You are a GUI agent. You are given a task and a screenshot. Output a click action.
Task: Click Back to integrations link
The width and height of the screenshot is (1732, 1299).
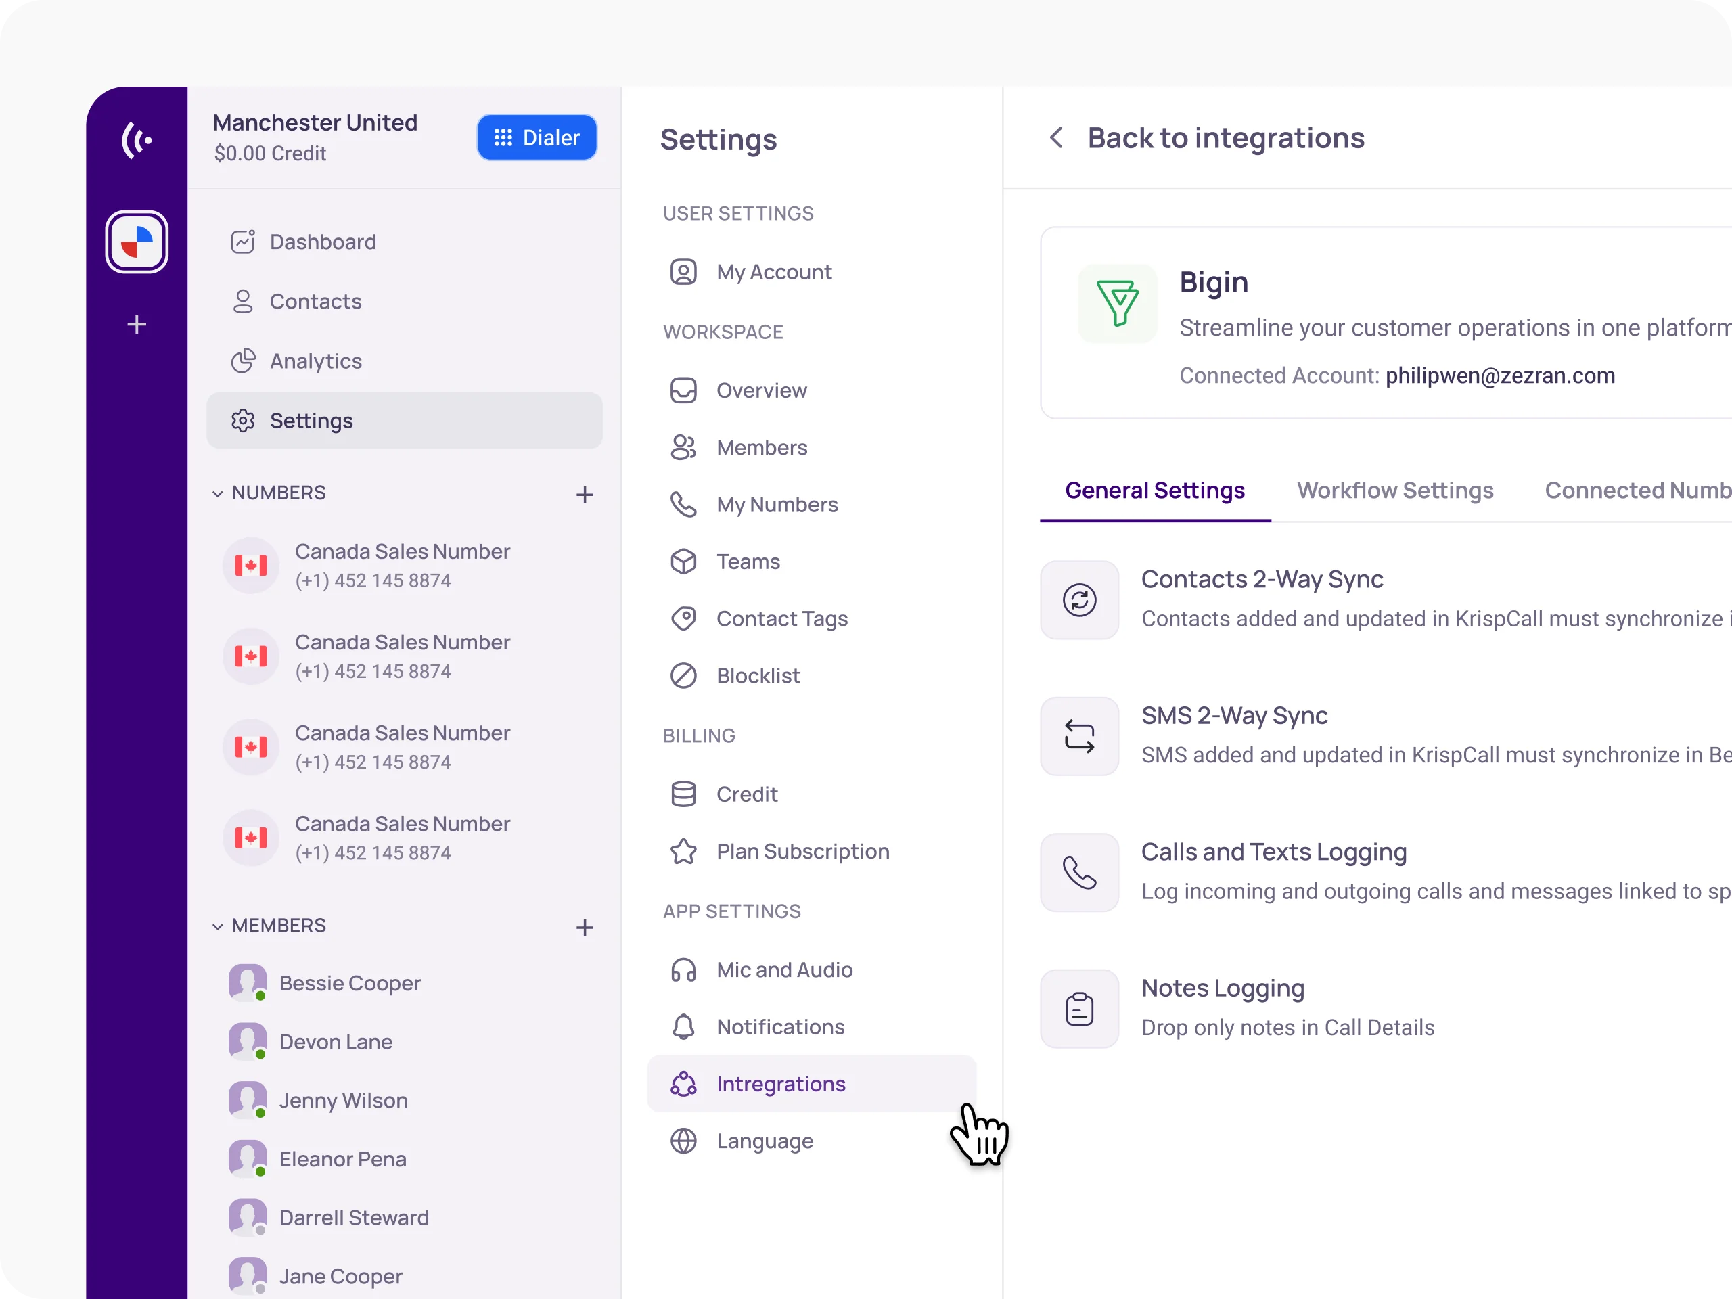(x=1225, y=138)
